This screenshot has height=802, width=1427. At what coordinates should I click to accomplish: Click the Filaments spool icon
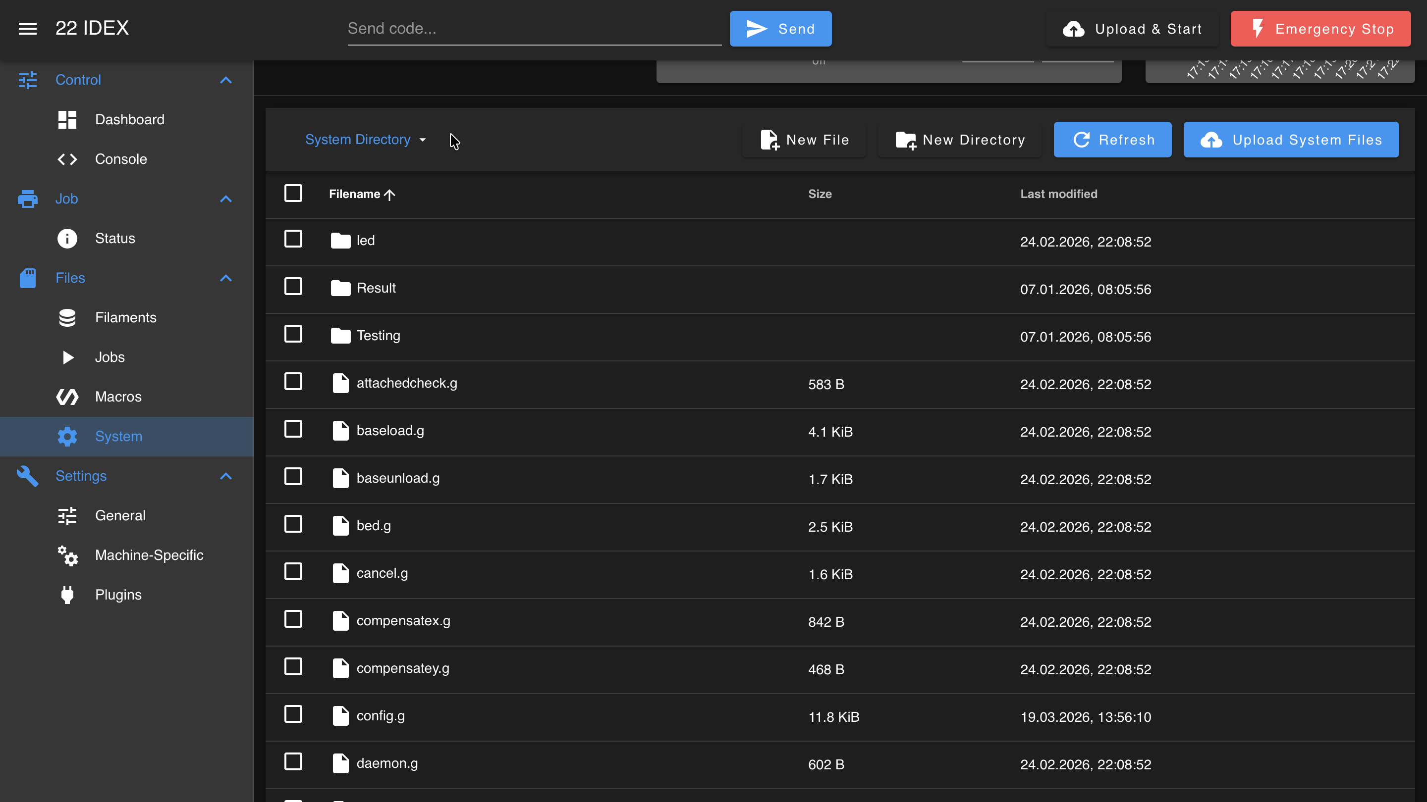67,318
